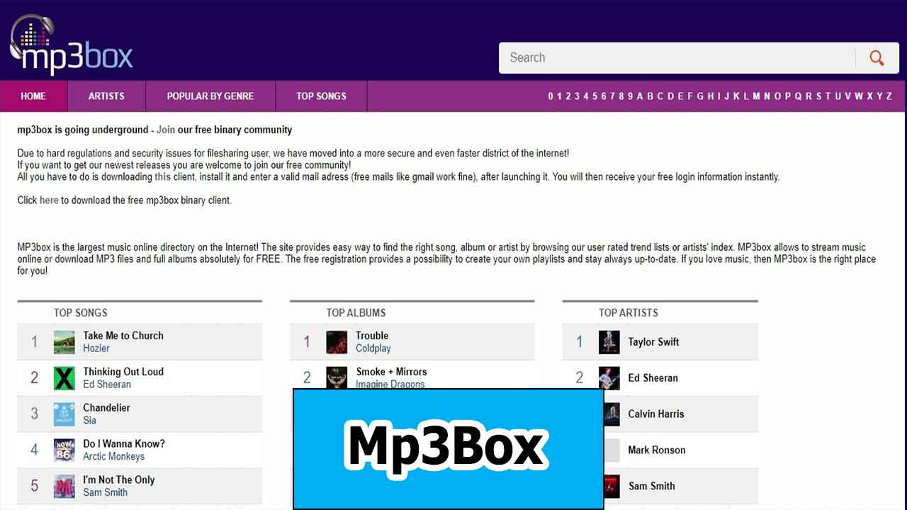Open I'm Not The Only thumbnail
This screenshot has height=510, width=907.
(x=64, y=487)
